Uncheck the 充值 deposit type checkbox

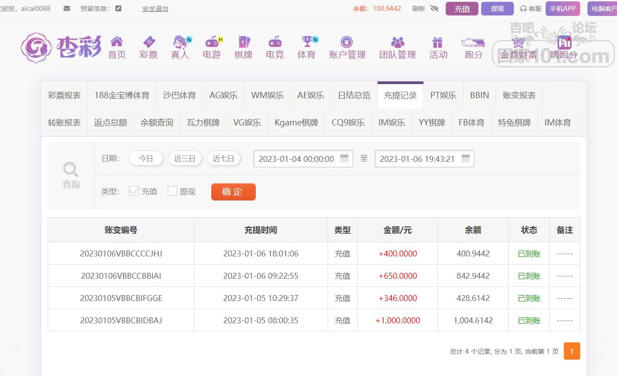134,191
